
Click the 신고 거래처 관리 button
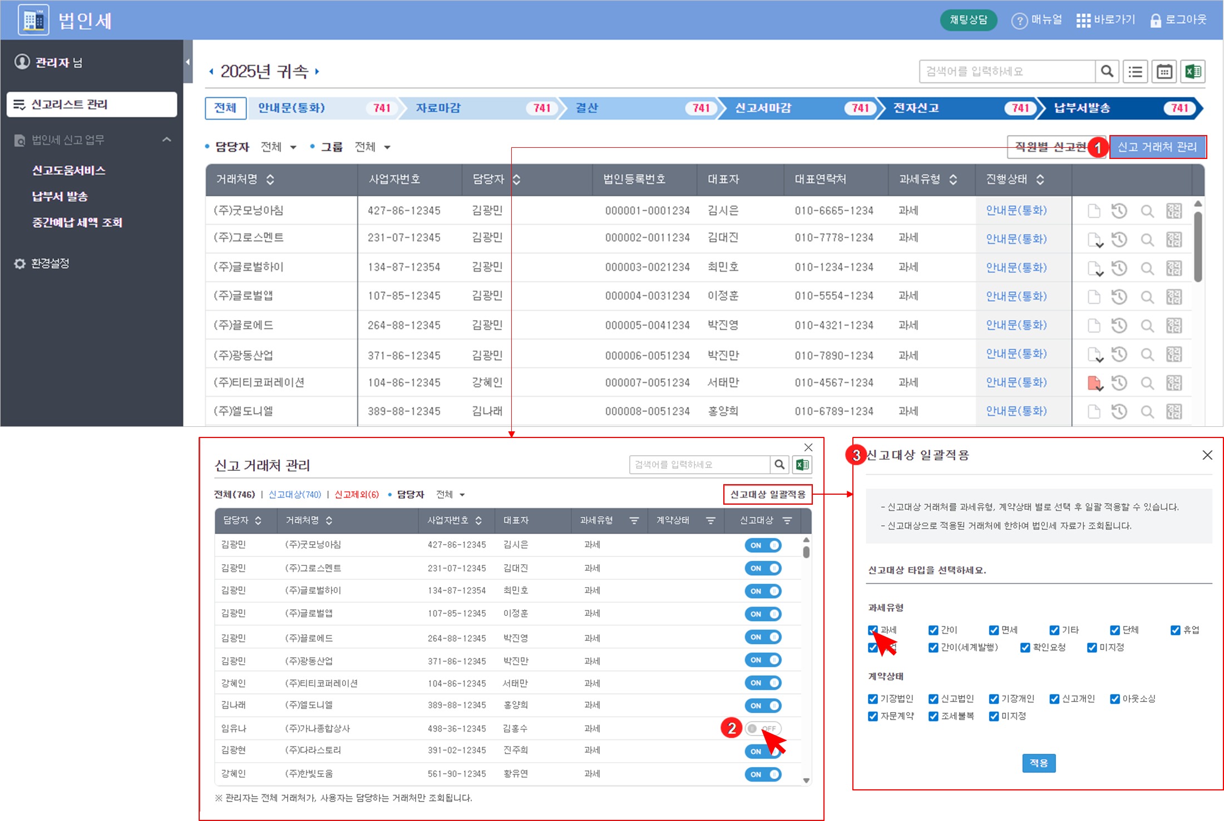1157,147
